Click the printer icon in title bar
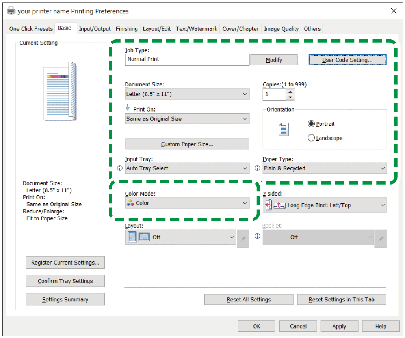This screenshot has width=405, height=338. (11, 11)
